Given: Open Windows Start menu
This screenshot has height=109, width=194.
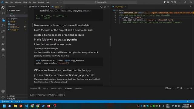Looking at the screenshot, I should coord(4,106).
